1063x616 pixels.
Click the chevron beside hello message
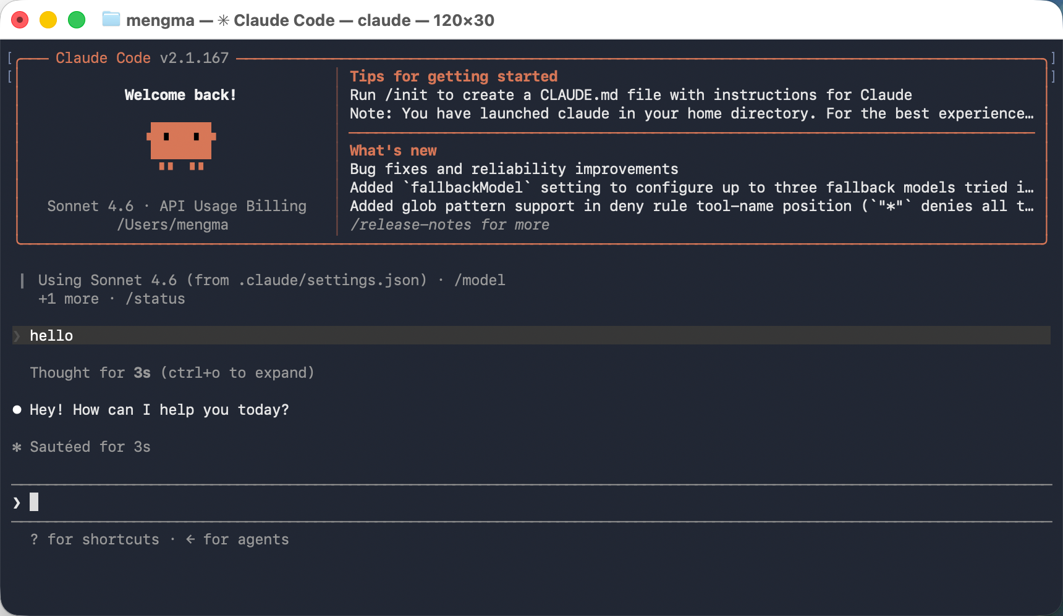pos(17,336)
